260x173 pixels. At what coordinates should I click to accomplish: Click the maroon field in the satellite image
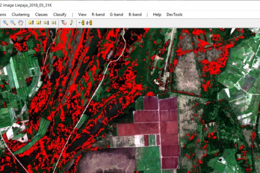147,117
